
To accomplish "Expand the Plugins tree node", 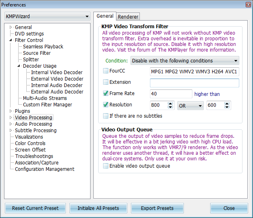I will click(x=11, y=111).
